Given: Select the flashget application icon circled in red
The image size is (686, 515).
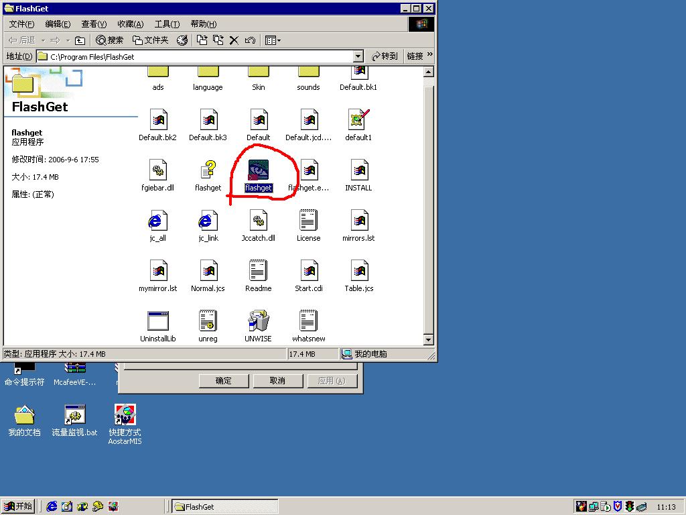Looking at the screenshot, I should coord(258,170).
